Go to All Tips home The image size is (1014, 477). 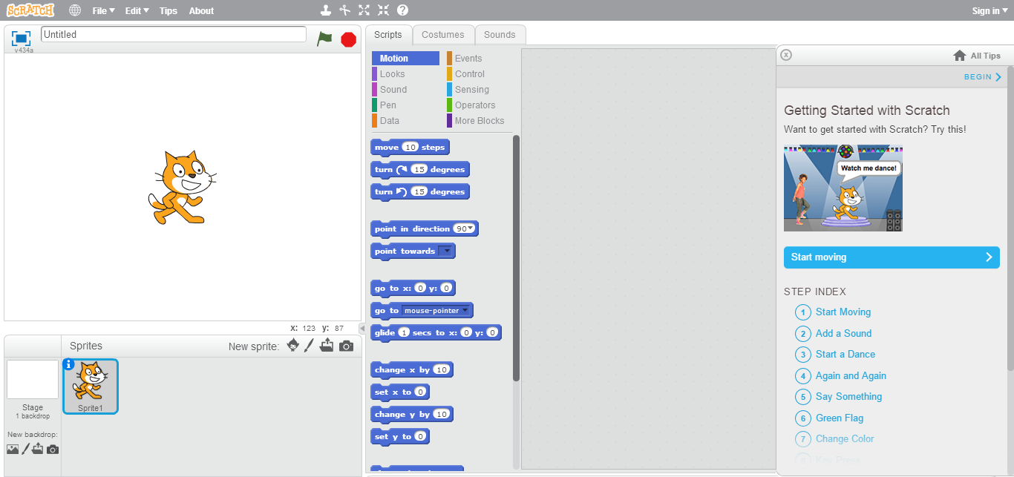(x=977, y=56)
